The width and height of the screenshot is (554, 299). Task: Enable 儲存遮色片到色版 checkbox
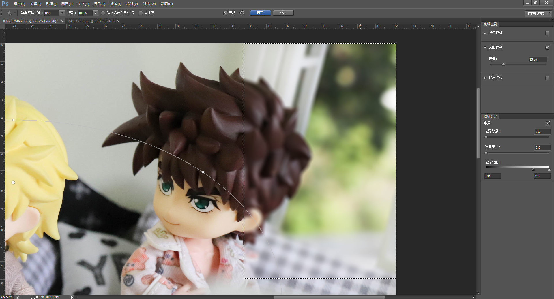103,13
